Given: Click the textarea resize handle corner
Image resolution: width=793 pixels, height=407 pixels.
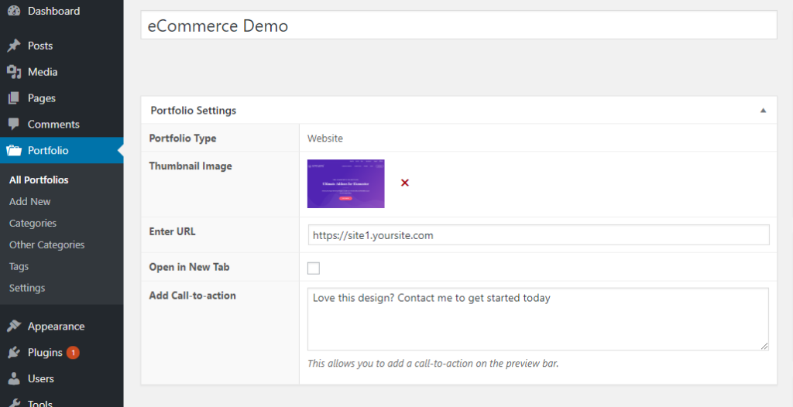Looking at the screenshot, I should click(x=764, y=346).
